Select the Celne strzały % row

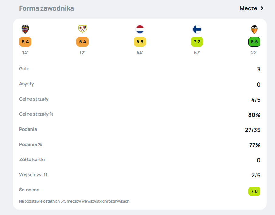click(140, 114)
